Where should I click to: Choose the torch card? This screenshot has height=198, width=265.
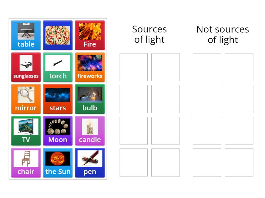[58, 67]
